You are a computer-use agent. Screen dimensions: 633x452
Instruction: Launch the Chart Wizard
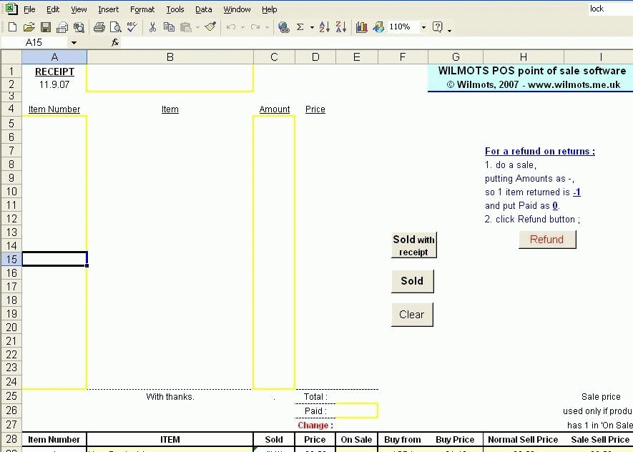(361, 27)
